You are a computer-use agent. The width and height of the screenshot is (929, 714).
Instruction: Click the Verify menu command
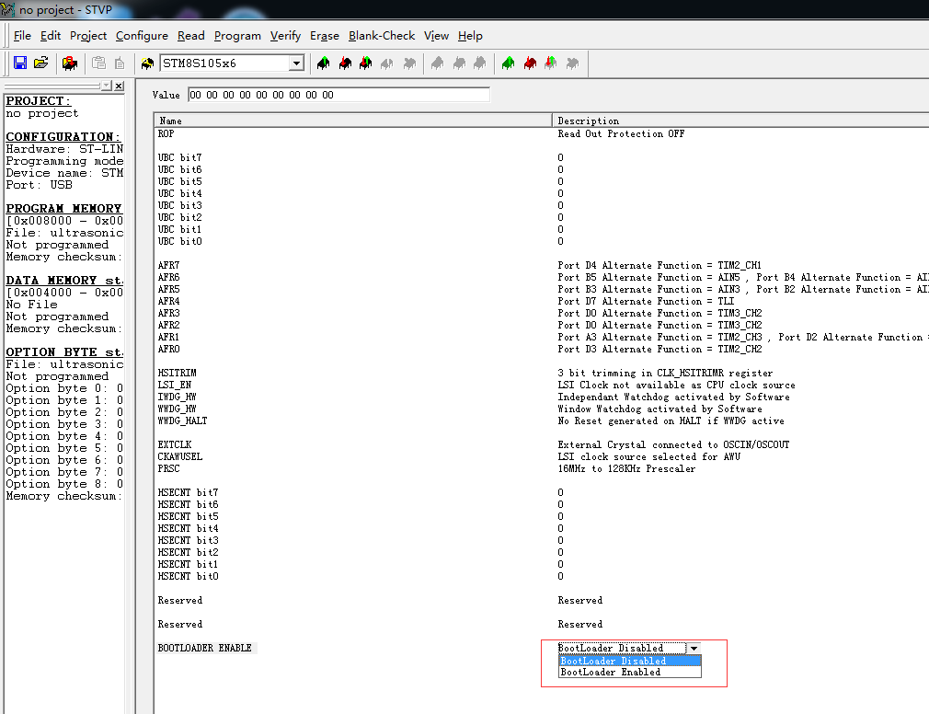coord(285,36)
